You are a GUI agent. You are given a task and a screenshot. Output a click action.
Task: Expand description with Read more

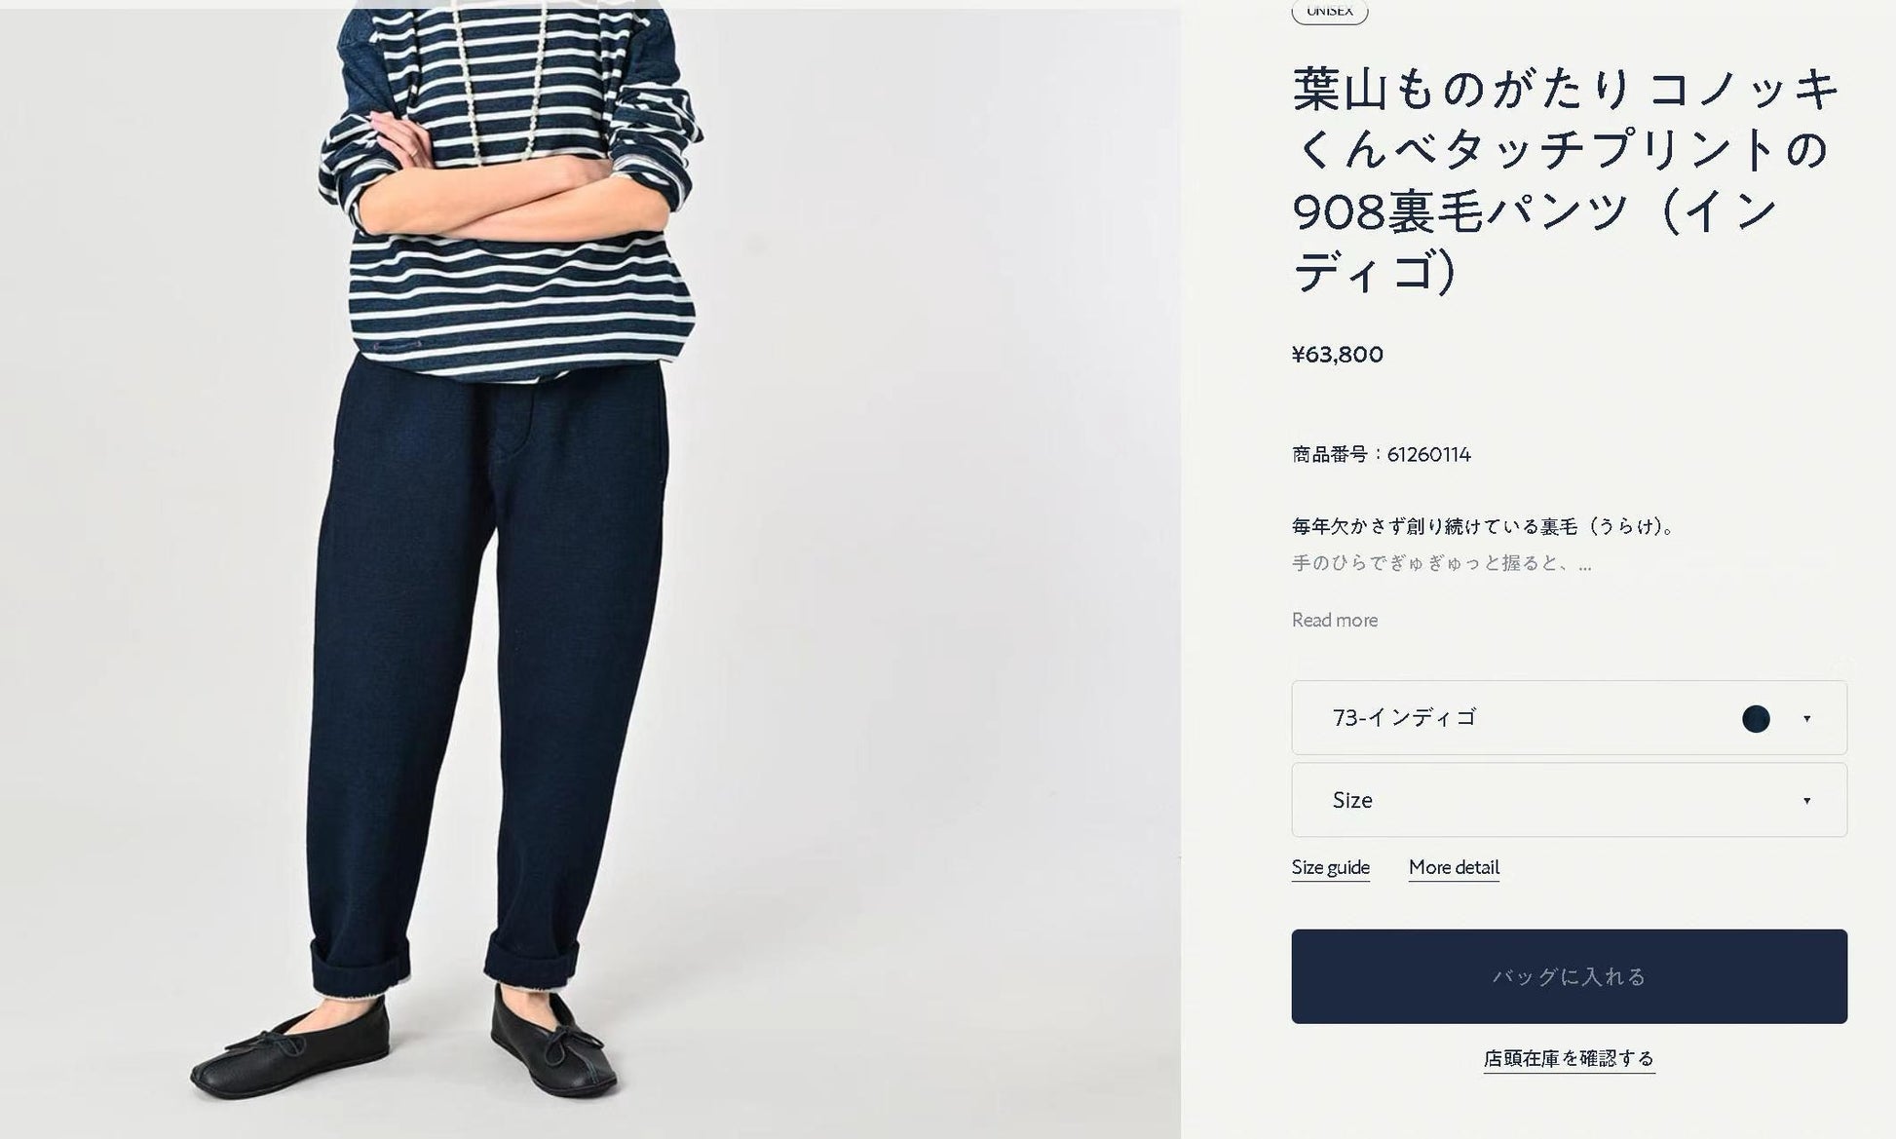coord(1334,621)
